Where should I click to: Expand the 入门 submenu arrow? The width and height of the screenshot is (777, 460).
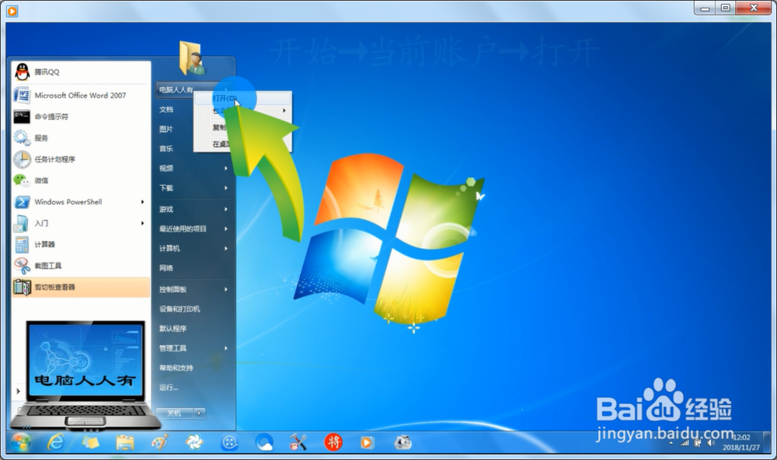click(x=142, y=223)
